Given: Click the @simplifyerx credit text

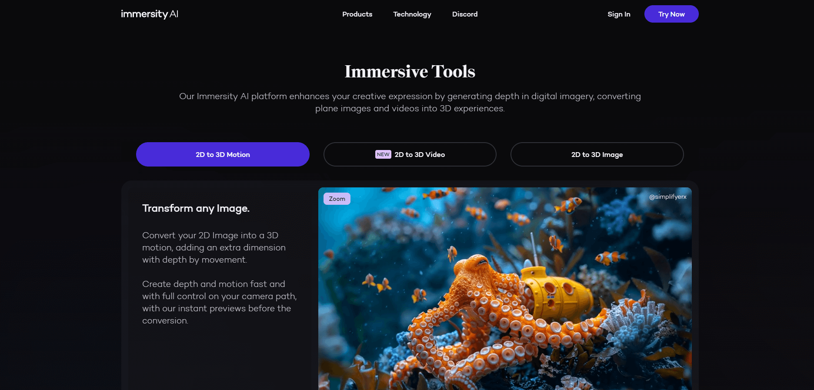Looking at the screenshot, I should 668,197.
